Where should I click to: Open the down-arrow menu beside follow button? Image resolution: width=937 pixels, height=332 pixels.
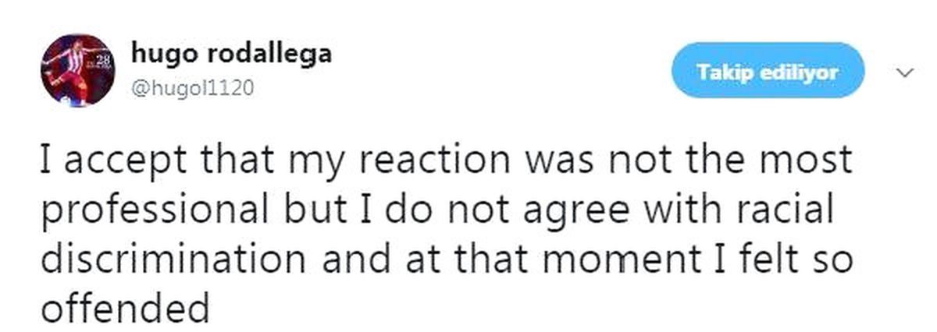[906, 72]
